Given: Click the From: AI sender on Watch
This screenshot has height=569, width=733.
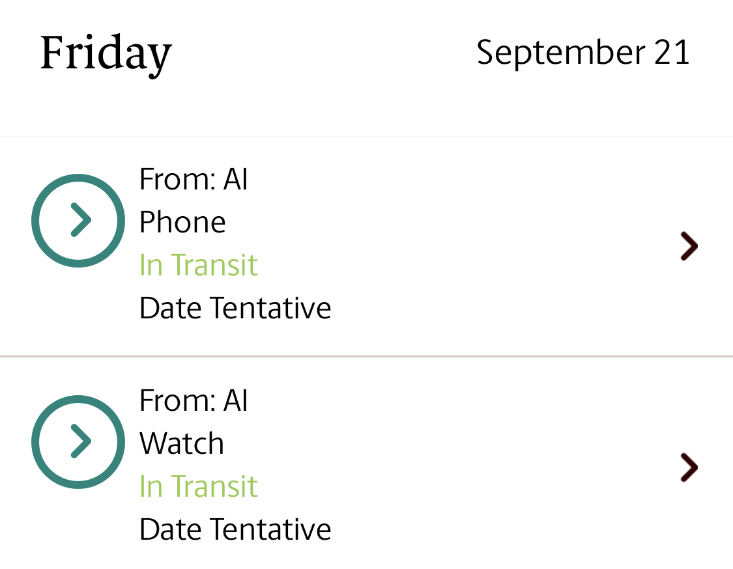Looking at the screenshot, I should tap(194, 400).
